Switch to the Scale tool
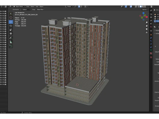 point(11,30)
